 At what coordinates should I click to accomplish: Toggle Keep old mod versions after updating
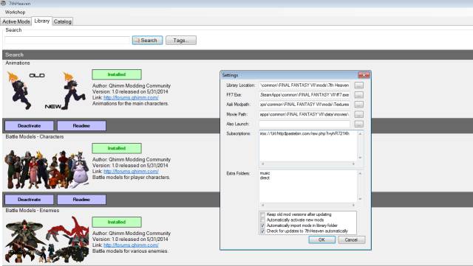(x=263, y=215)
